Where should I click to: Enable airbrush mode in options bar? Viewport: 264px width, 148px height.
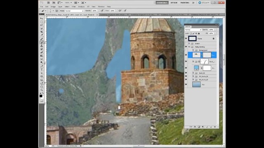click(120, 11)
